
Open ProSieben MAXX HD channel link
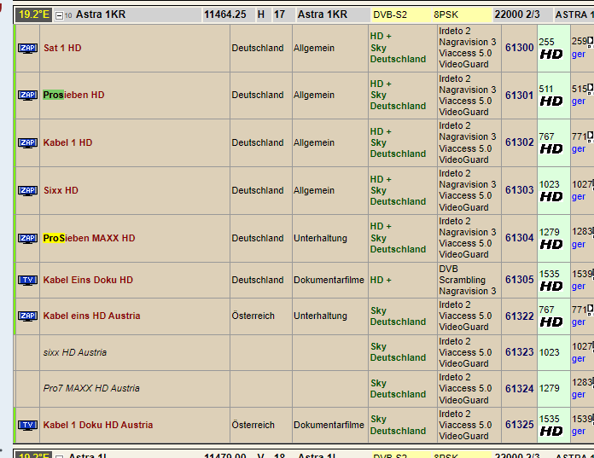click(x=89, y=238)
